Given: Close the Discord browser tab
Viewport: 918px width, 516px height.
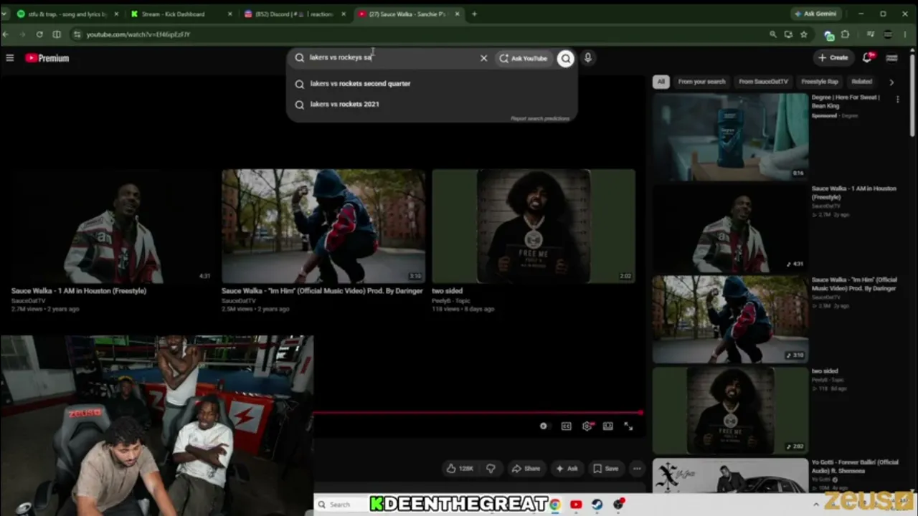Looking at the screenshot, I should click(x=344, y=14).
